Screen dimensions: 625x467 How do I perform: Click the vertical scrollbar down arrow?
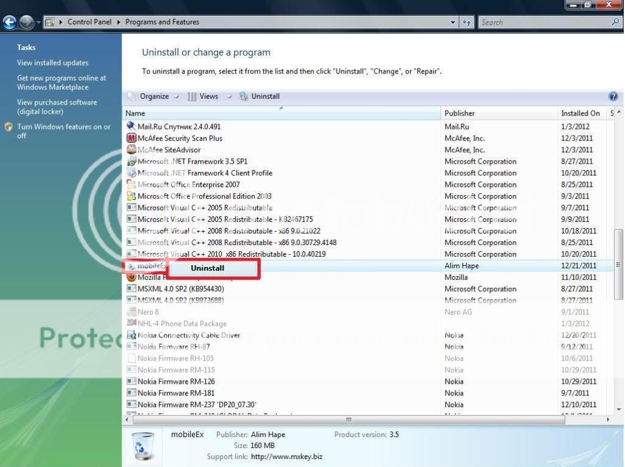pyautogui.click(x=619, y=410)
